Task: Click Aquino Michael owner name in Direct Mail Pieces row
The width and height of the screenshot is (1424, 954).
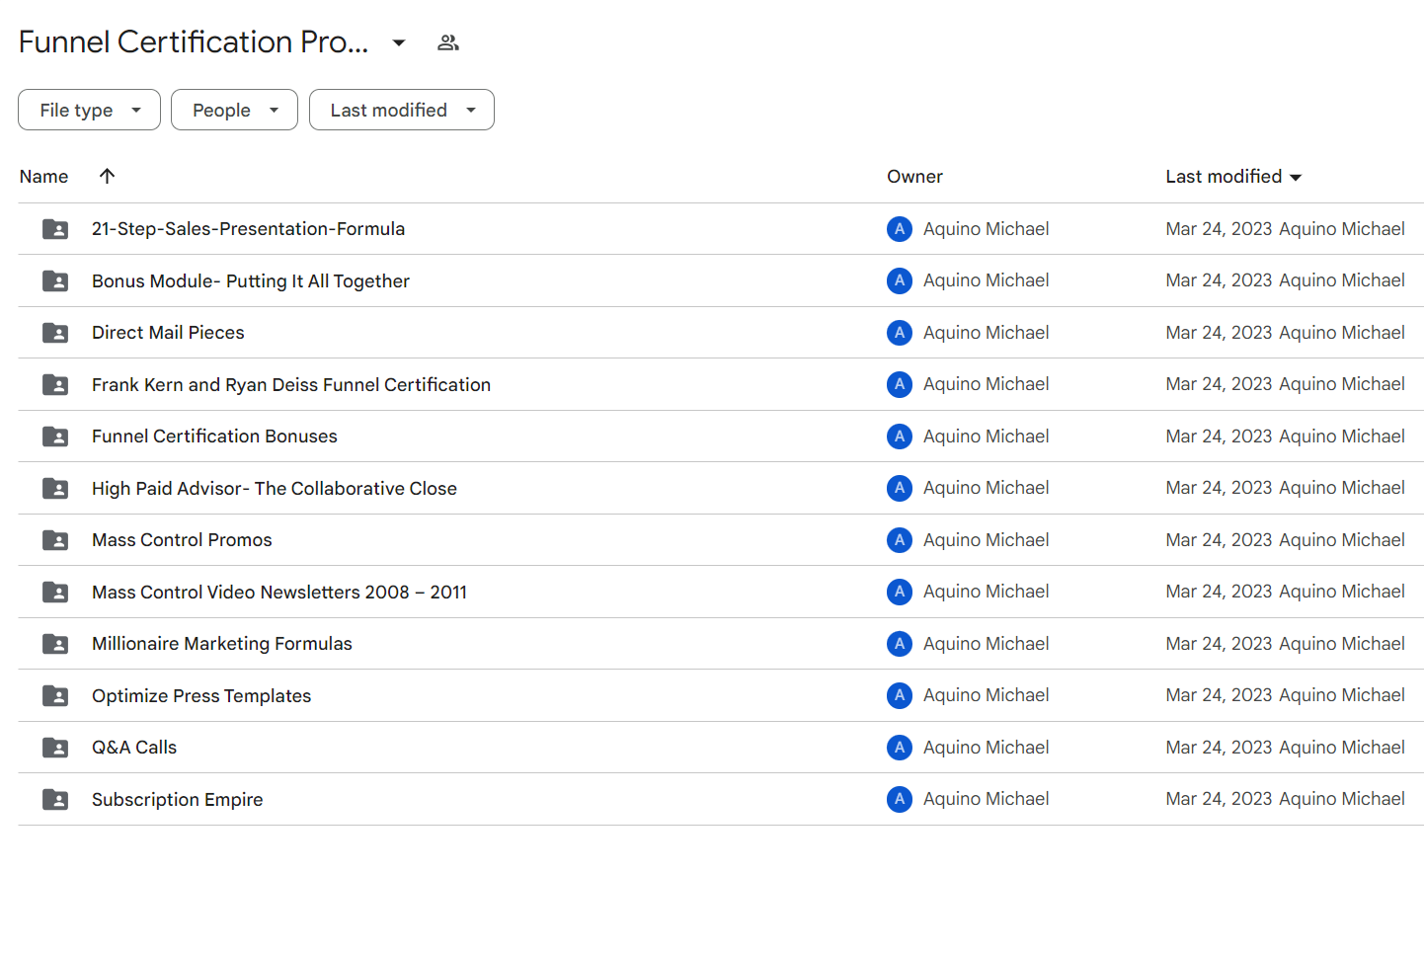Action: pyautogui.click(x=986, y=333)
